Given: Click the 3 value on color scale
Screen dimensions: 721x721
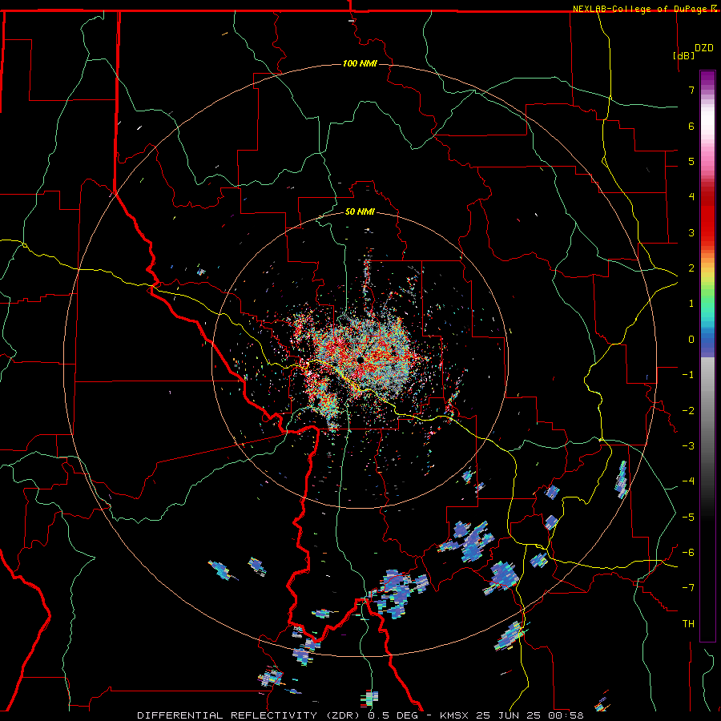Looking at the screenshot, I should pos(691,232).
